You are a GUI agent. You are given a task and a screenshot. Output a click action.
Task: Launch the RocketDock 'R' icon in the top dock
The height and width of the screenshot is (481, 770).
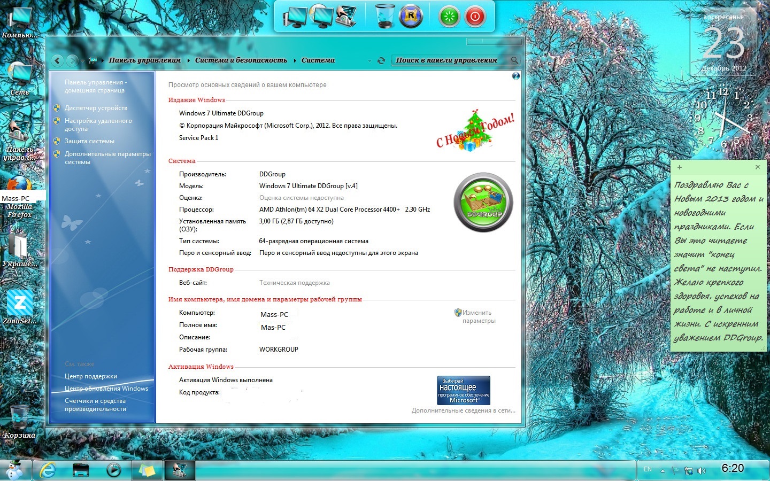pos(411,17)
